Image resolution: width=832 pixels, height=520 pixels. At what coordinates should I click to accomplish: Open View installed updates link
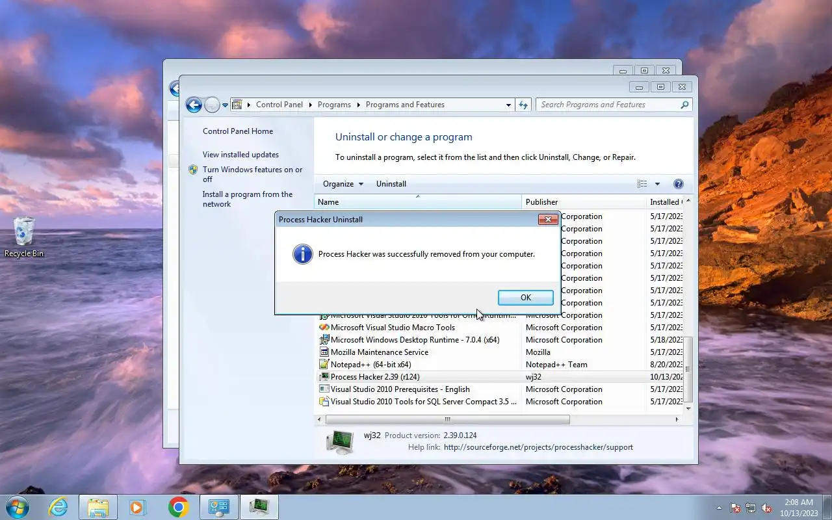240,155
